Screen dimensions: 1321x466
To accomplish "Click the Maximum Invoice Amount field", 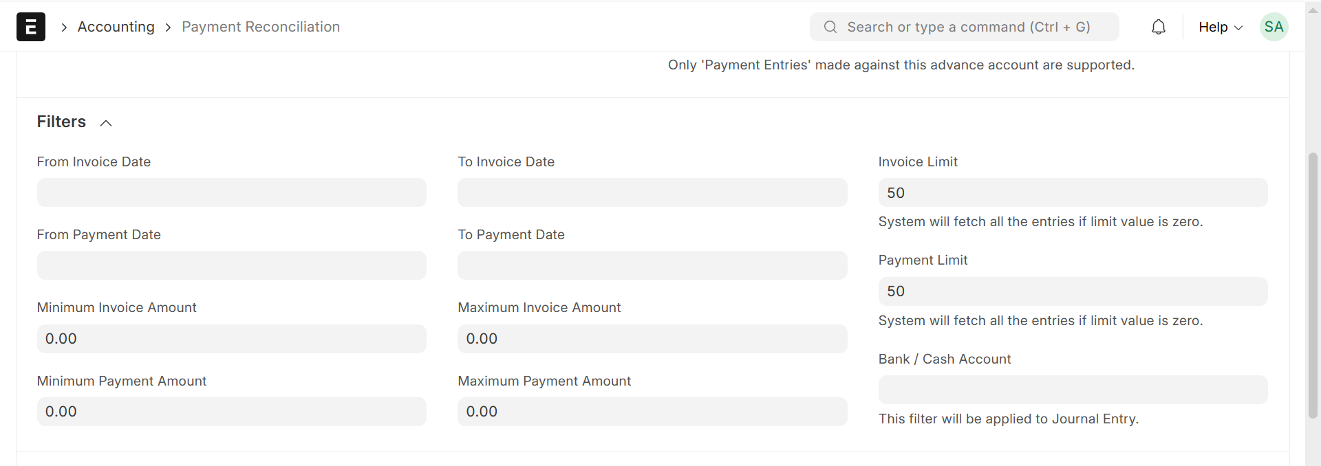I will click(652, 339).
